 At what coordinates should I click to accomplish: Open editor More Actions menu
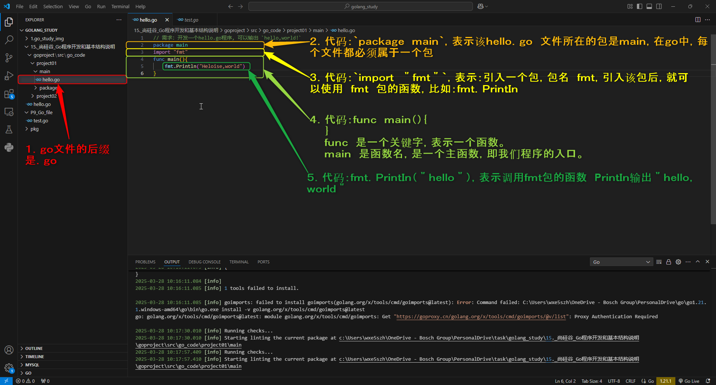(707, 20)
